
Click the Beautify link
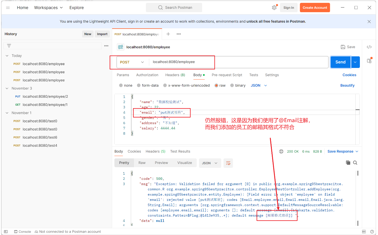click(x=347, y=86)
